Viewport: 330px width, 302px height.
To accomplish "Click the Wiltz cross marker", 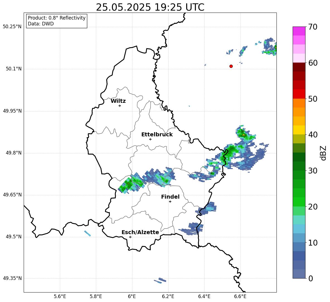I will (x=120, y=106).
